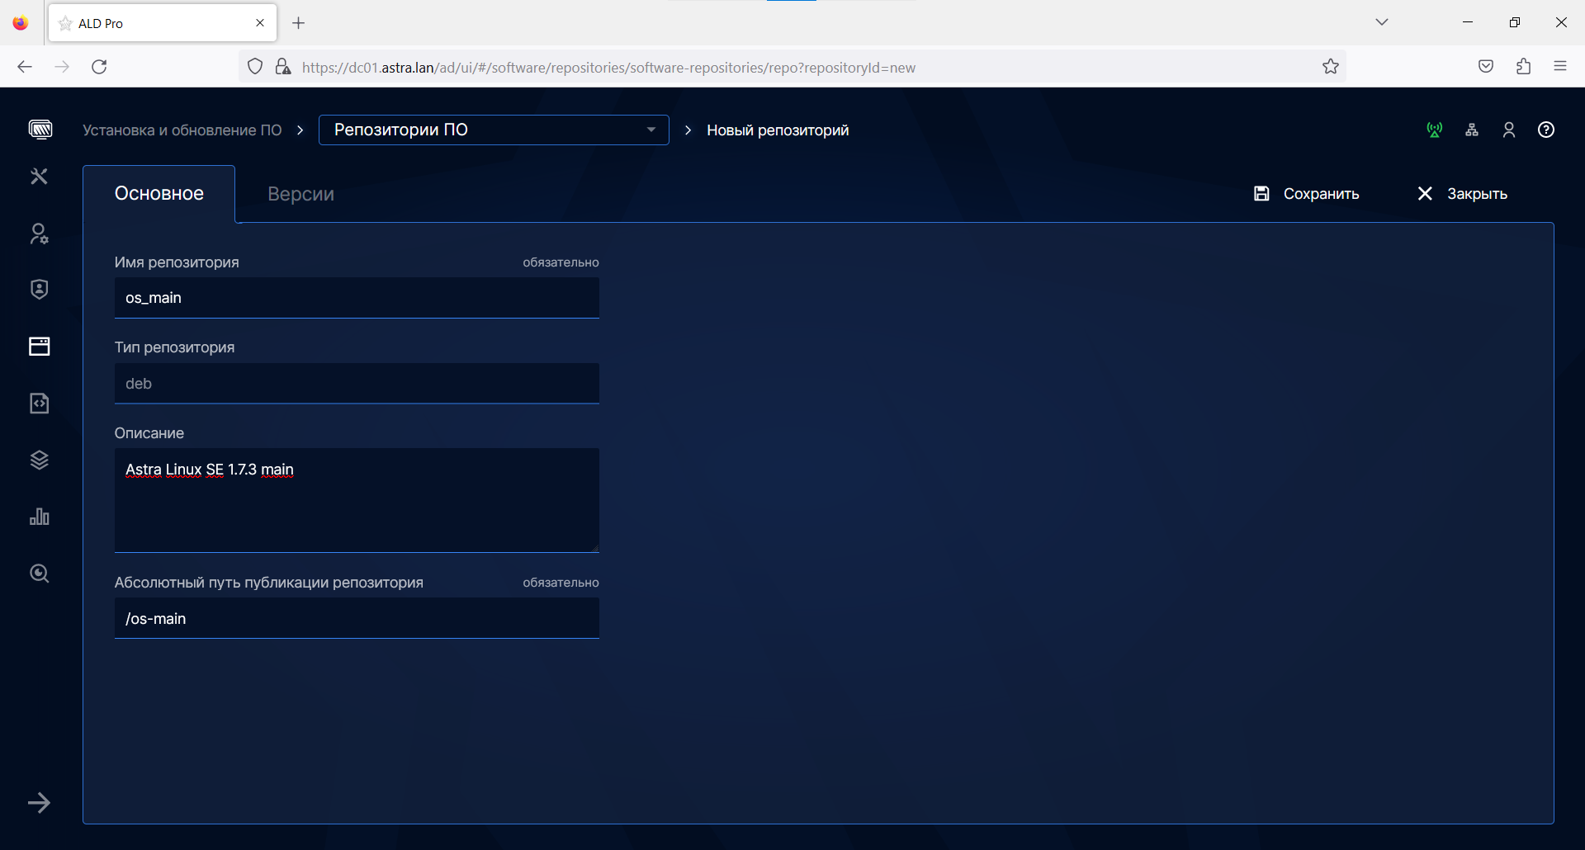
Task: Open the tracking protection shield icon
Action: [x=255, y=67]
